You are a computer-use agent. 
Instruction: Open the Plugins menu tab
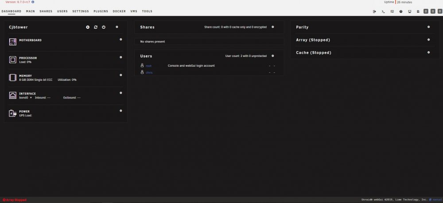[x=101, y=11]
